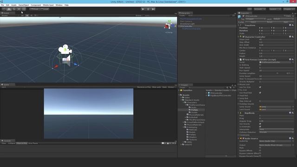Select the RigidBodyFPSController prefab asset

click(x=220, y=96)
